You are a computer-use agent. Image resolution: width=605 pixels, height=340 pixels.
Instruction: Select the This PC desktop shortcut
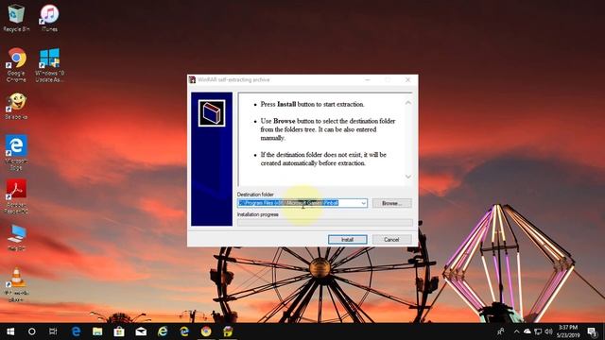[x=16, y=237]
